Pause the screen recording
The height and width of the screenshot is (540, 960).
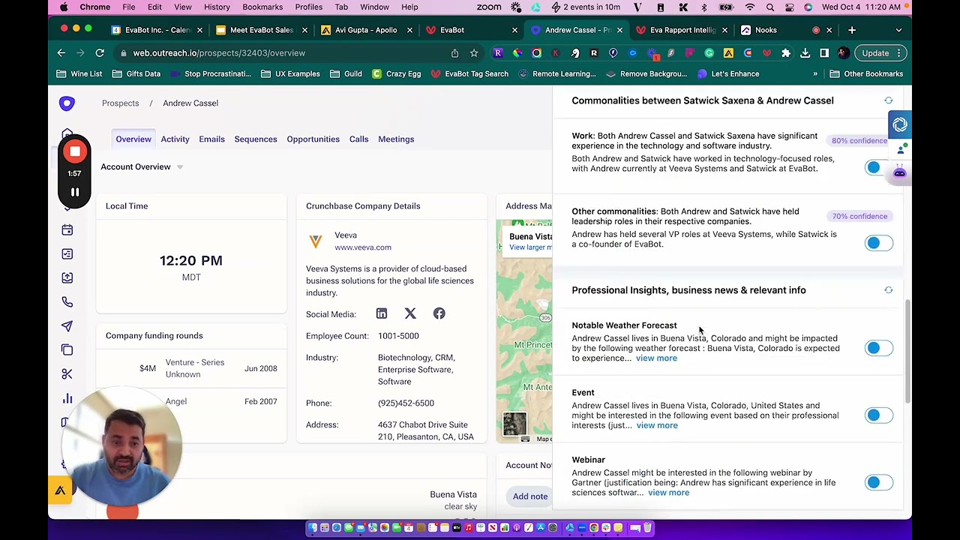click(x=75, y=192)
